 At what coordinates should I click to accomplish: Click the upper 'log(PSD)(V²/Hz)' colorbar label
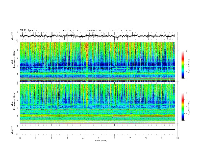coord(189,66)
